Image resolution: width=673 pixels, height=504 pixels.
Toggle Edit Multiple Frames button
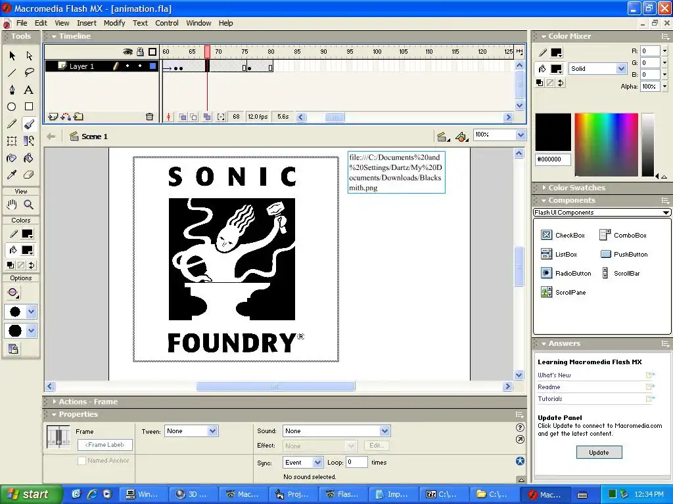tap(207, 117)
